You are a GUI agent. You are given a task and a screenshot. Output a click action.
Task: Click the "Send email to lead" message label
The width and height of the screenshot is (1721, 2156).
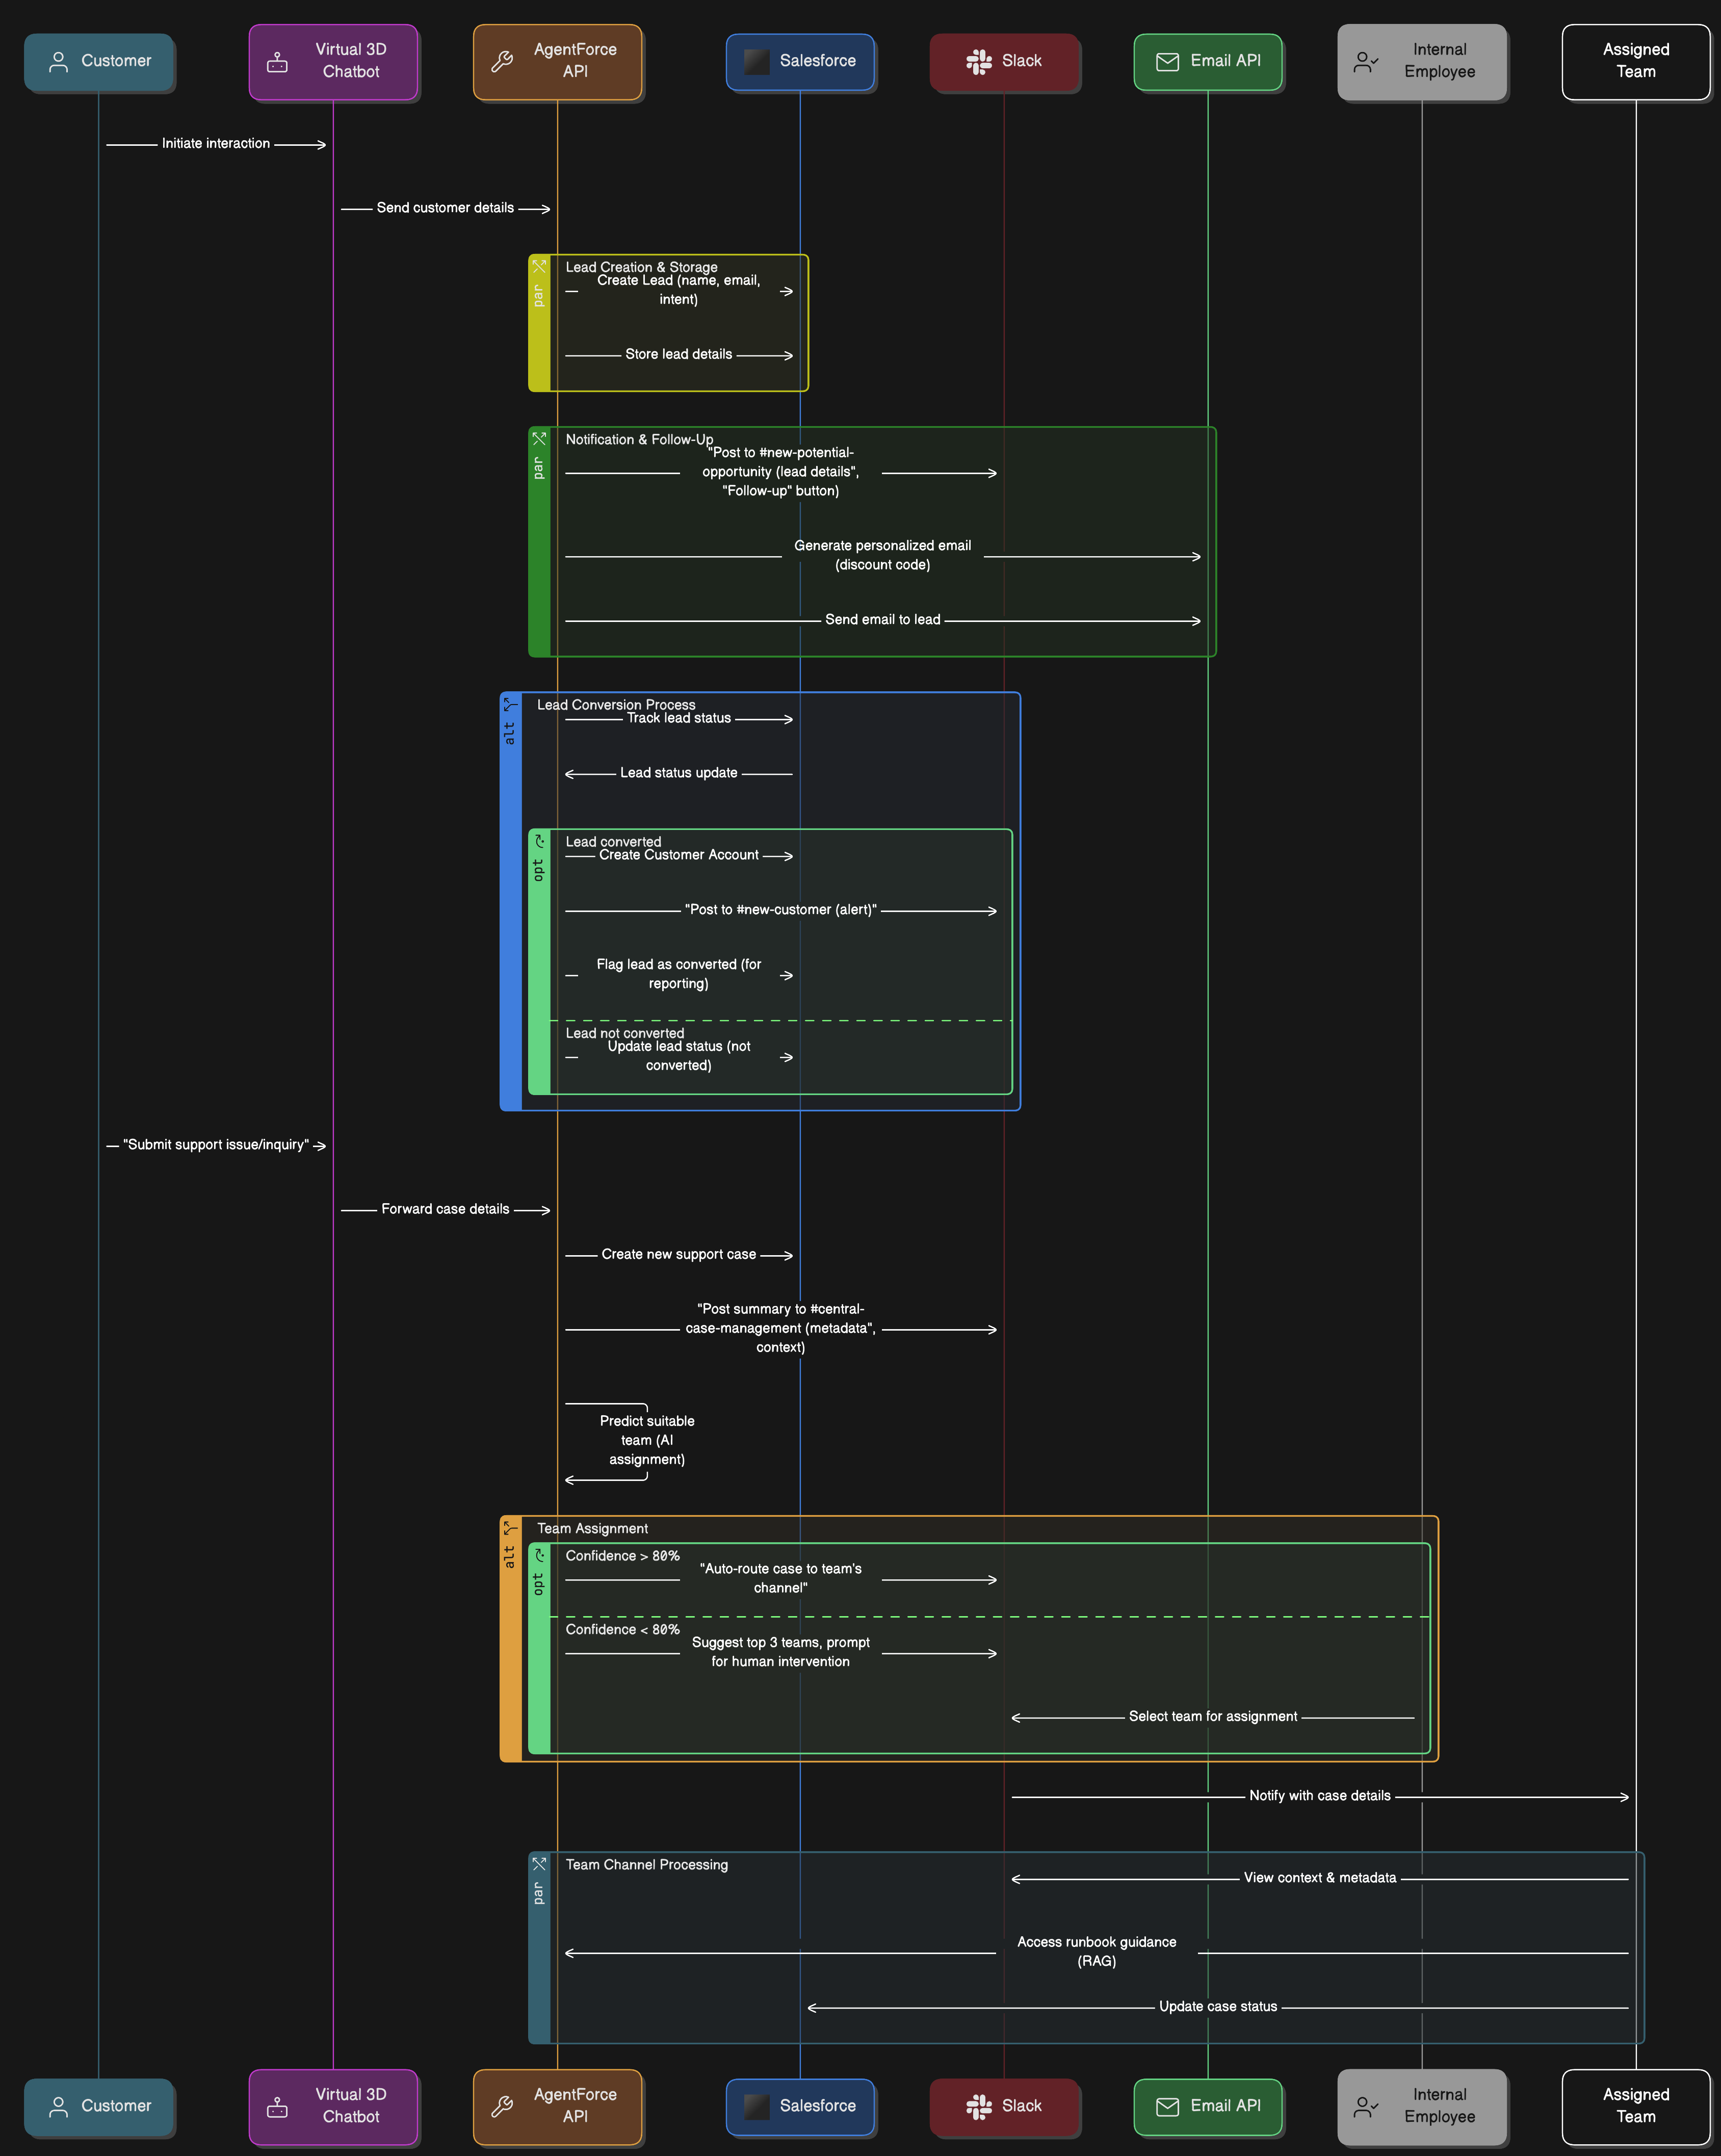[x=883, y=620]
